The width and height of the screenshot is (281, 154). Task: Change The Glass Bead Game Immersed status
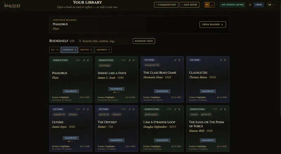click(x=162, y=91)
